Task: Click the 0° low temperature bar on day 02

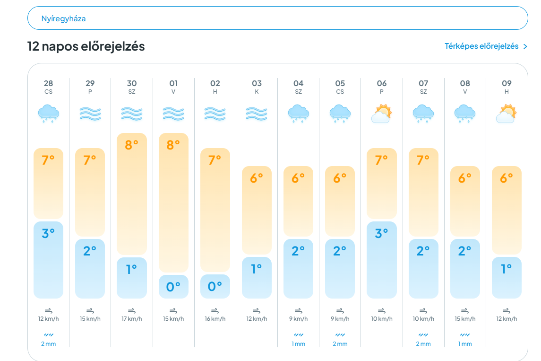Action: tap(215, 286)
